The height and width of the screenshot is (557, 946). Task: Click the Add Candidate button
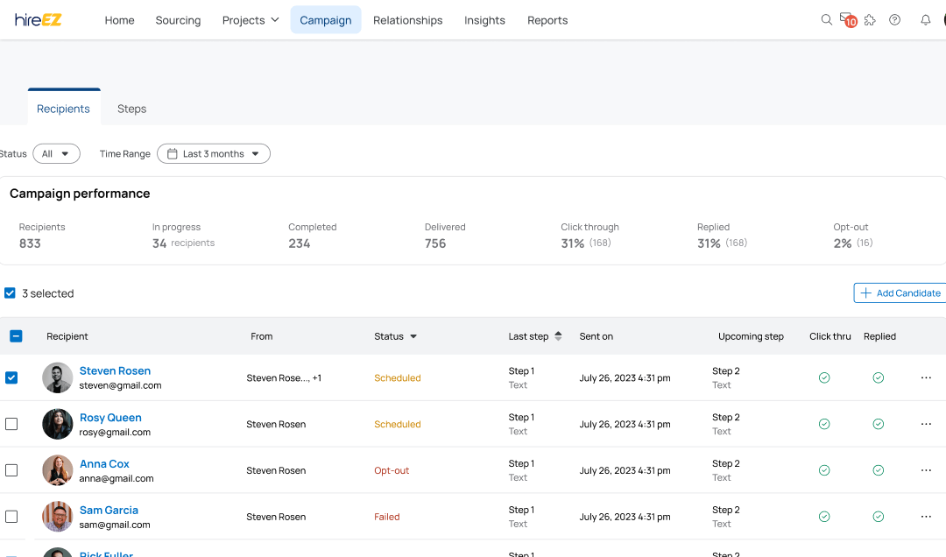[900, 293]
